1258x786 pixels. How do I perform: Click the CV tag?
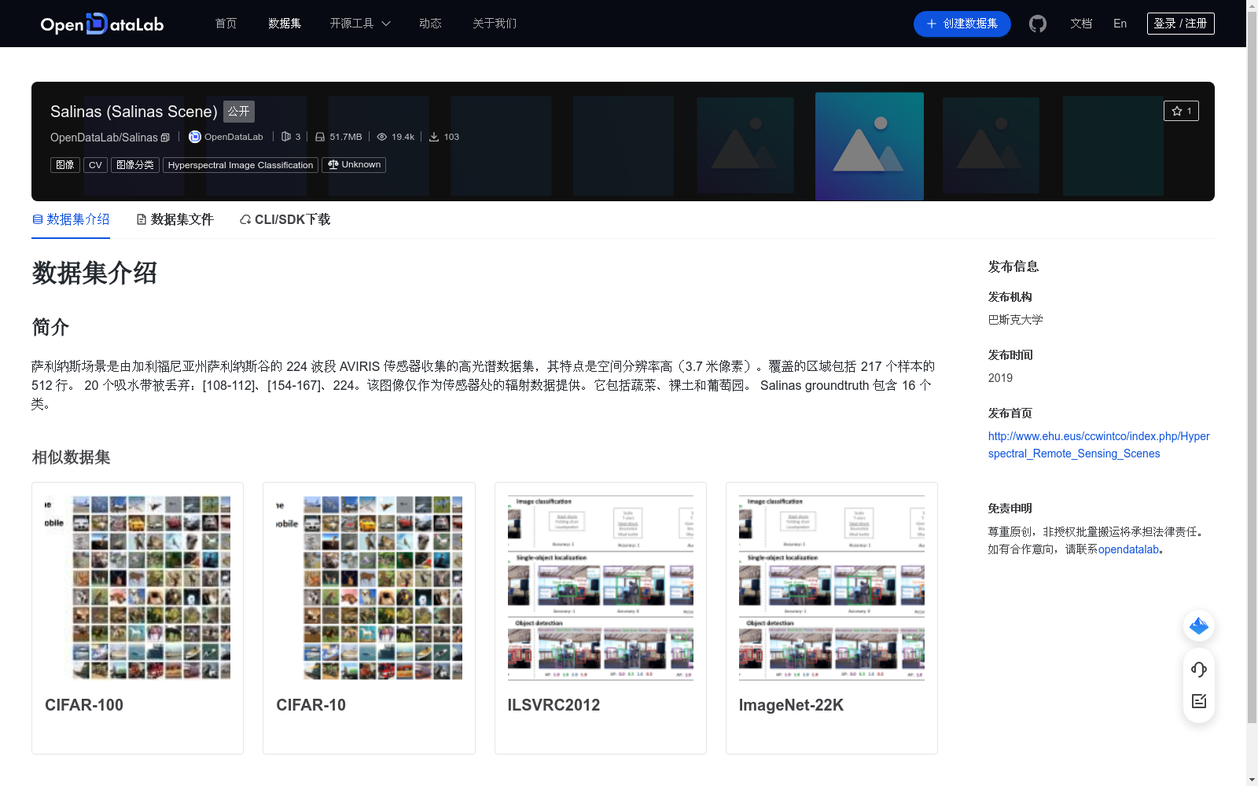95,165
